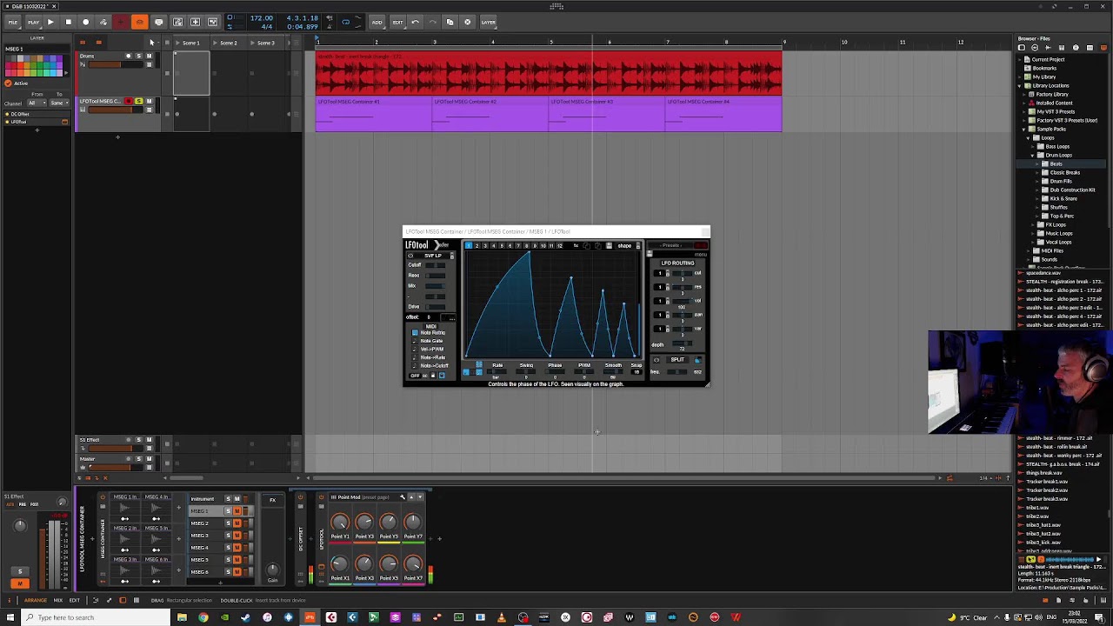
Task: Open the channel To dropdown showing Same
Action: tap(58, 103)
